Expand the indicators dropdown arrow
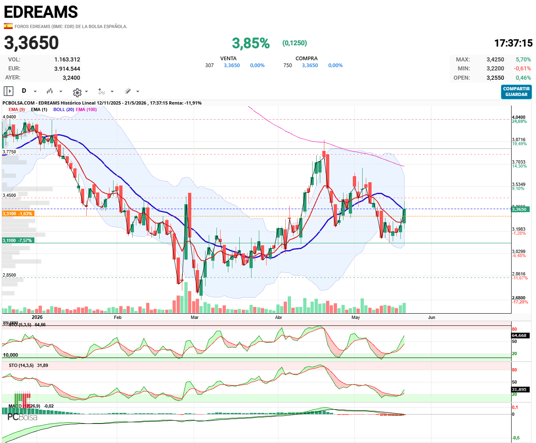536x443 pixels. tap(112, 92)
